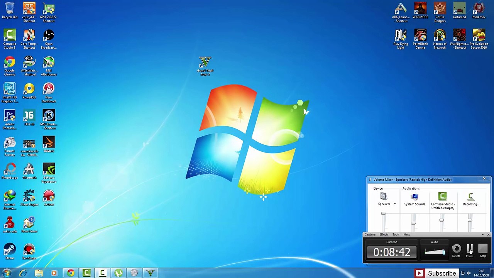Select the Cheat Engine desktop icon
The image size is (494, 278).
tap(29, 198)
